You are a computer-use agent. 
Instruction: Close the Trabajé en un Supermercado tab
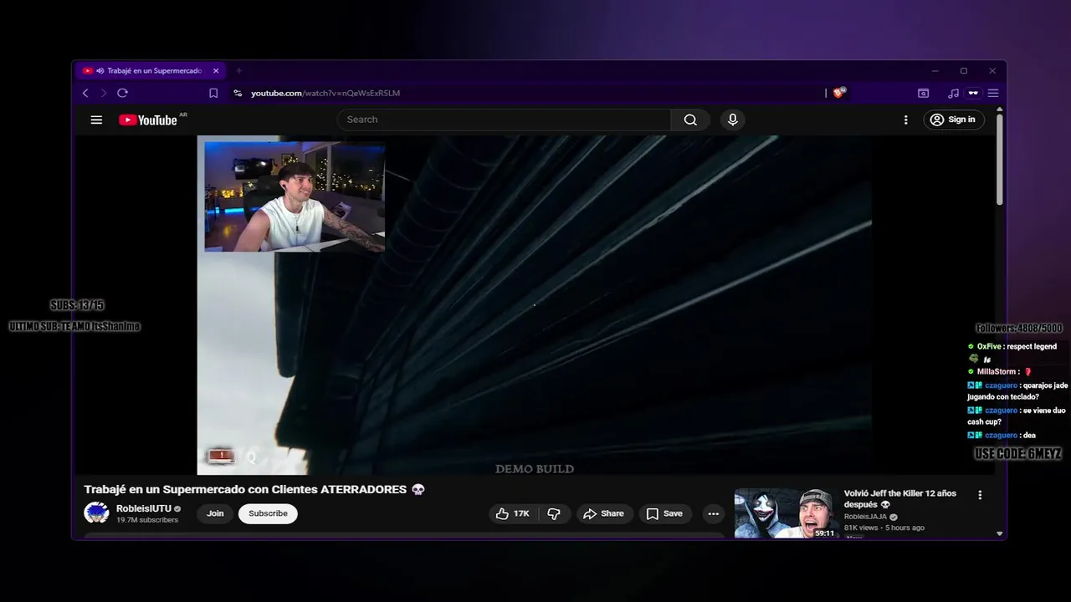pyautogui.click(x=216, y=71)
